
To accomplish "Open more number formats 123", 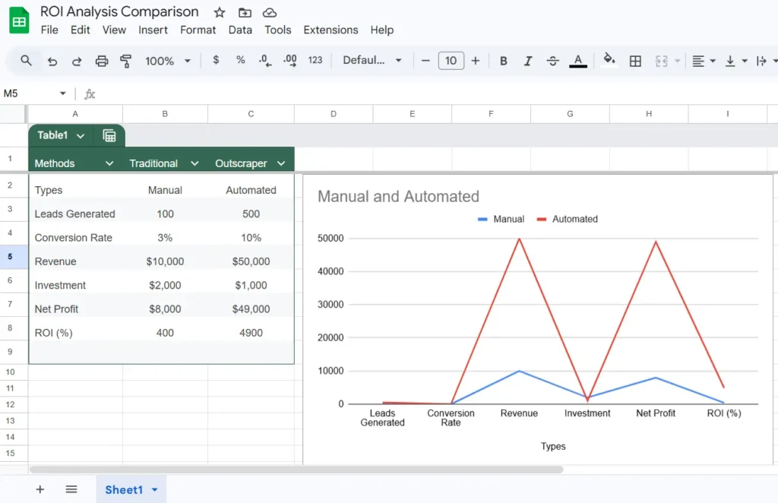I will 315,60.
